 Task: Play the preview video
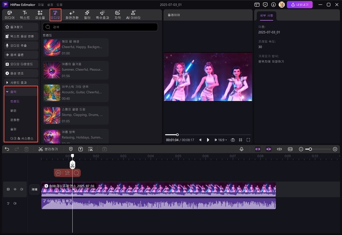208,140
